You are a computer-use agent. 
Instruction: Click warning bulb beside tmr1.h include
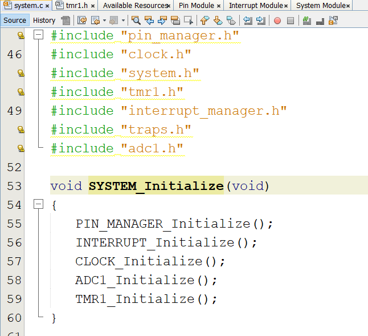coord(21,92)
